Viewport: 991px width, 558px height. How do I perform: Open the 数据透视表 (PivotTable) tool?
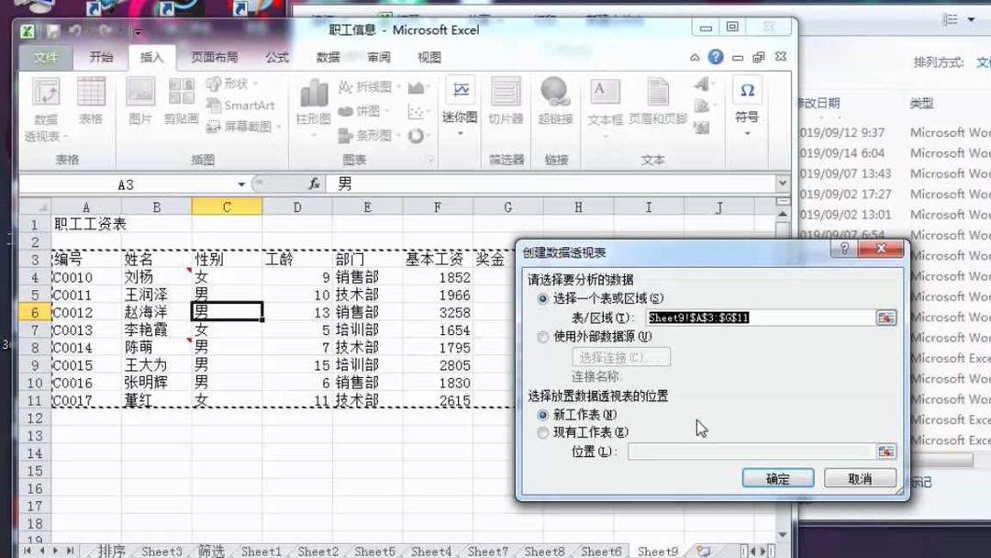click(48, 110)
